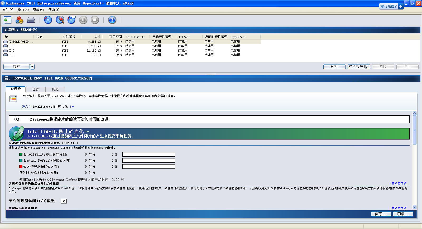Click the 可用空间 column header
Screen dimensions: 422x229
pos(113,37)
